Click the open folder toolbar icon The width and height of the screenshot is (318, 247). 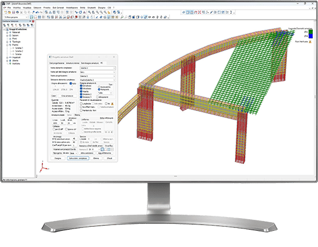point(9,13)
